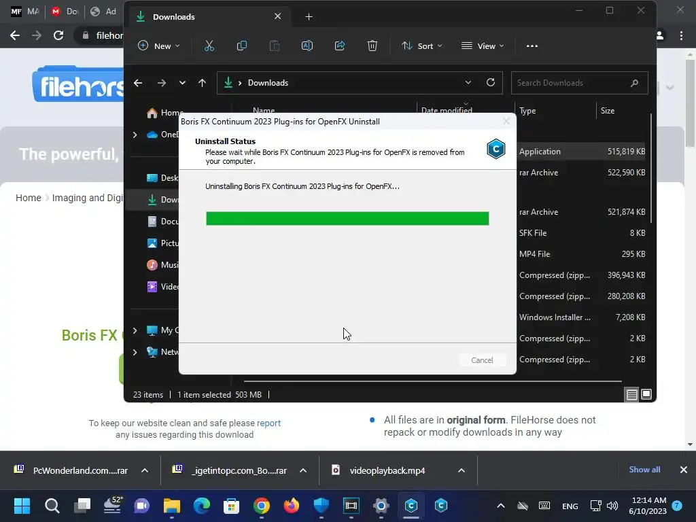This screenshot has width=696, height=522.
Task: Click the Size column header
Action: coord(607,111)
